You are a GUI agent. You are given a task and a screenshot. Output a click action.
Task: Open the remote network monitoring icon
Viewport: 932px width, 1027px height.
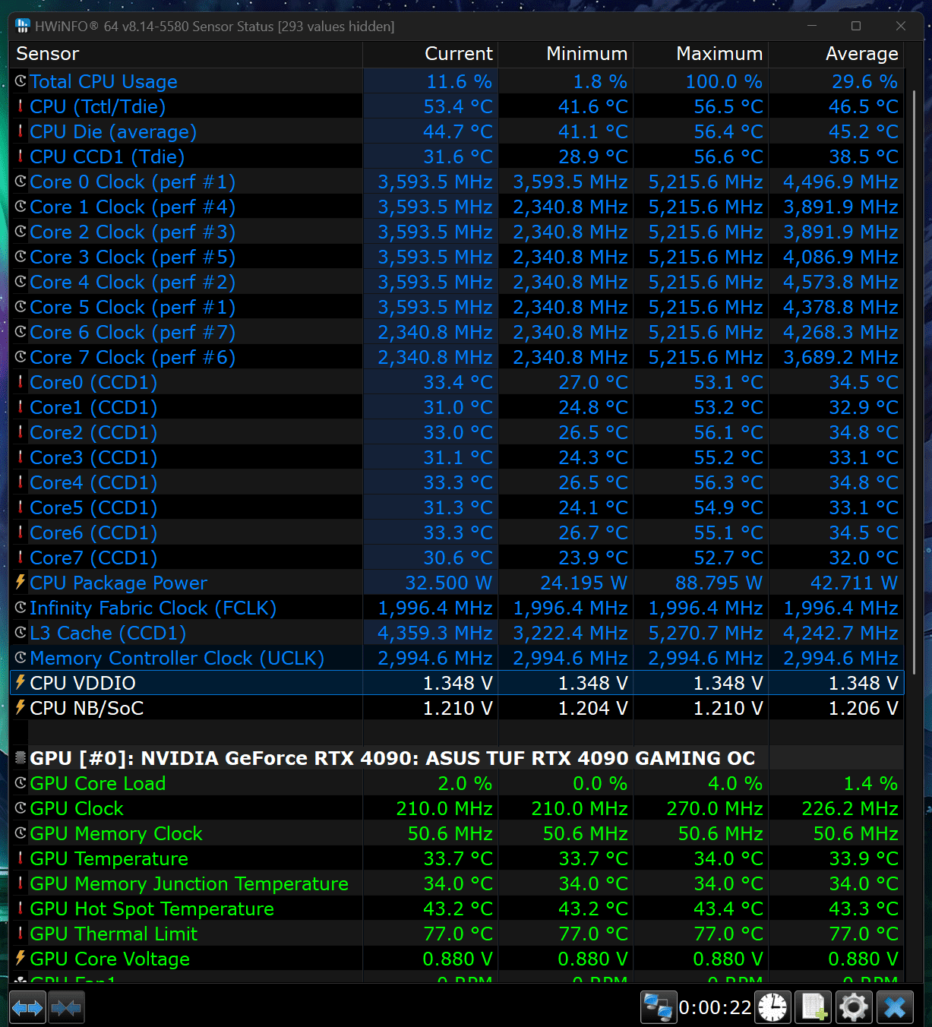point(657,1008)
